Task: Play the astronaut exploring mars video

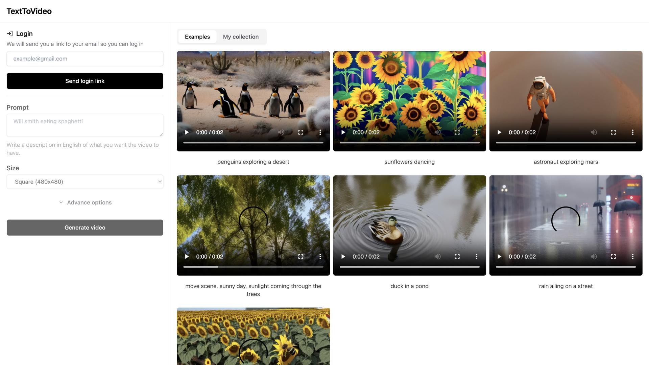Action: tap(499, 132)
